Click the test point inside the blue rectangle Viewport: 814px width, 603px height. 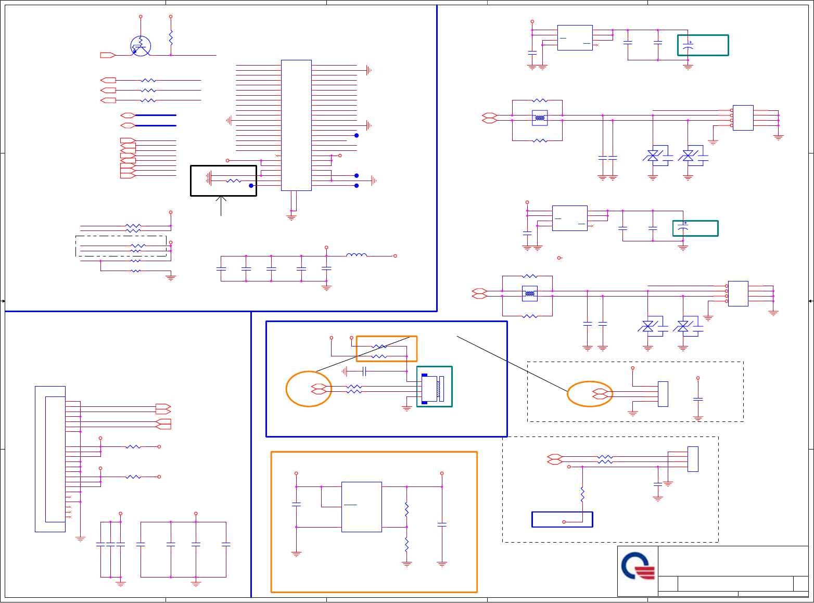(564, 522)
